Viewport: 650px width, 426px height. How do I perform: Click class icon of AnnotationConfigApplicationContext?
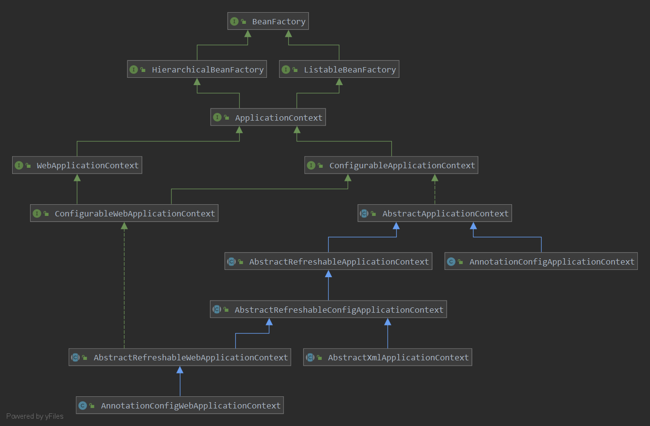(x=451, y=262)
